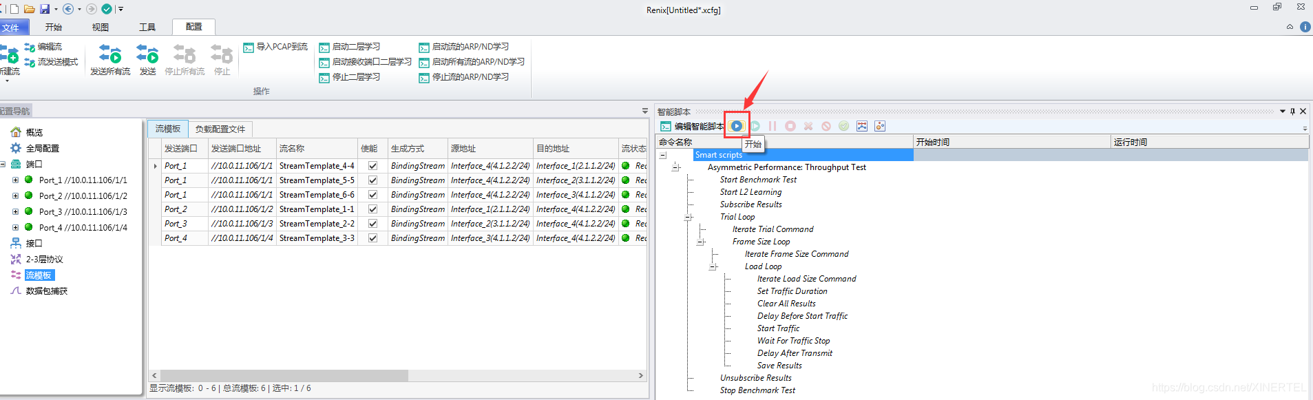1313x400 pixels.
Task: Open the 智能脚本 panel options dropdown arrow
Action: click(1283, 111)
